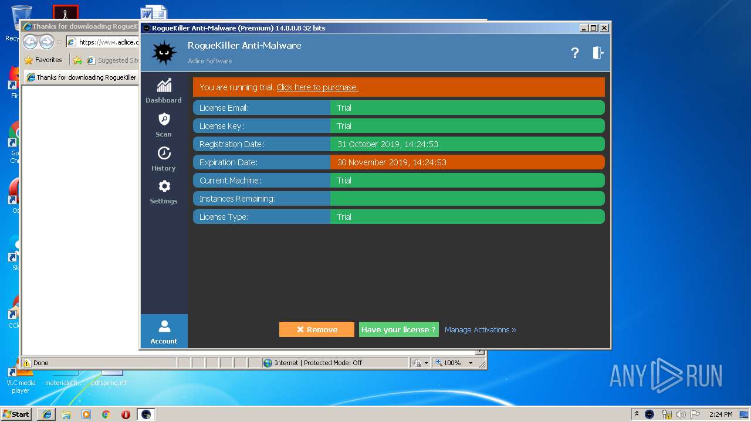Screen dimensions: 751x422
Task: Click the exit door icon in header
Action: 598,53
